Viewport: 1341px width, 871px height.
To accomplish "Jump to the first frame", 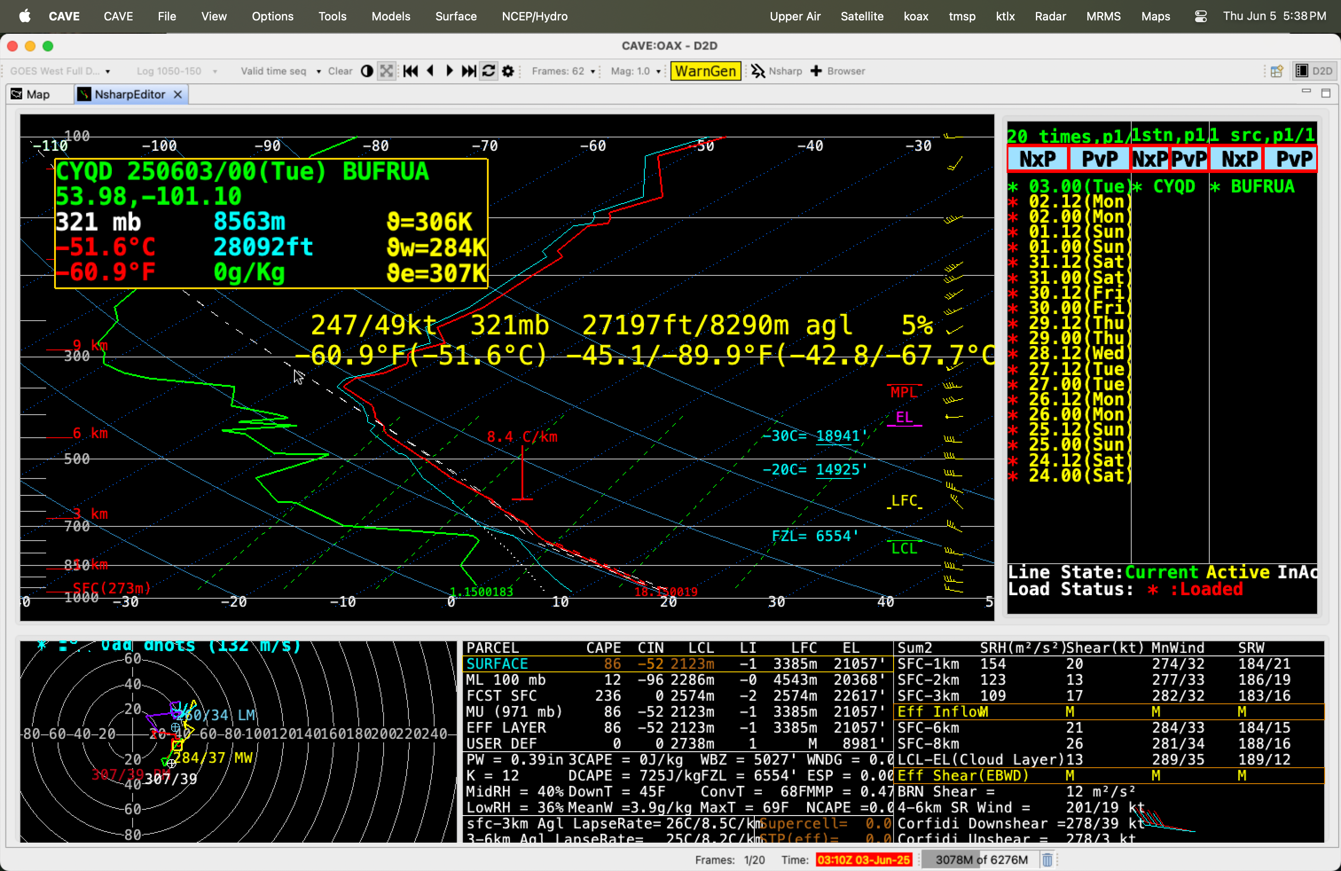I will click(411, 71).
